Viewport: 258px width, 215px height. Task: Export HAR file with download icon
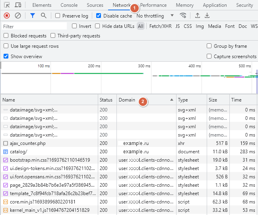(x=207, y=16)
